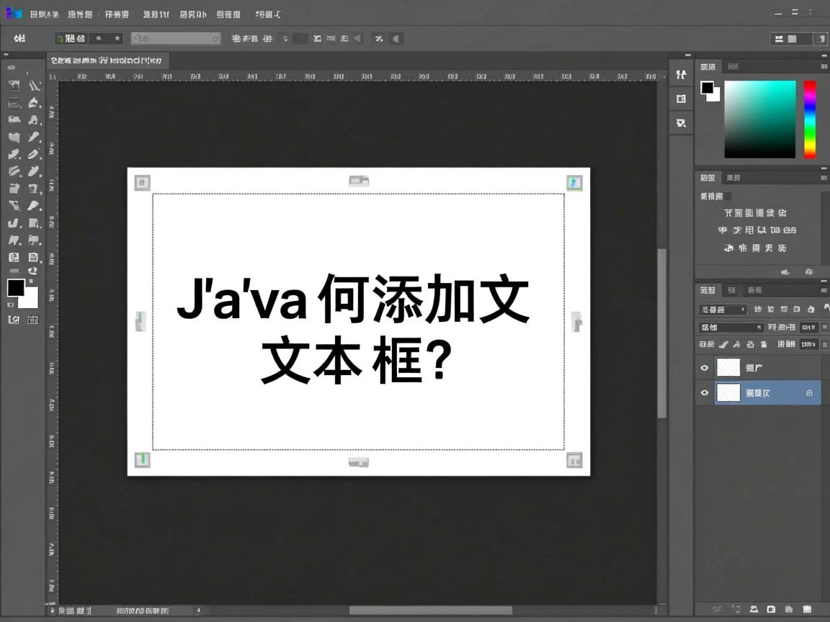
Task: Open the blend mode dropdown in the Layers panel
Action: pyautogui.click(x=720, y=309)
